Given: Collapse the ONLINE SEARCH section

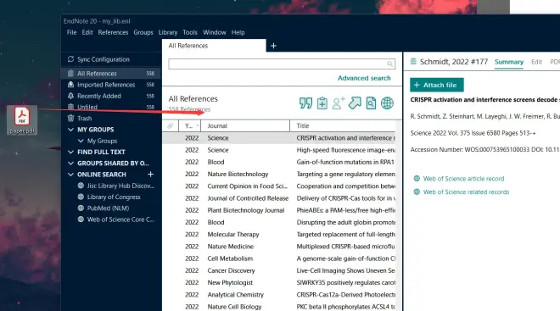Looking at the screenshot, I should 70,175.
